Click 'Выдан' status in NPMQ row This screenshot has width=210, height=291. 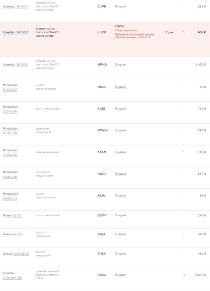point(120,64)
